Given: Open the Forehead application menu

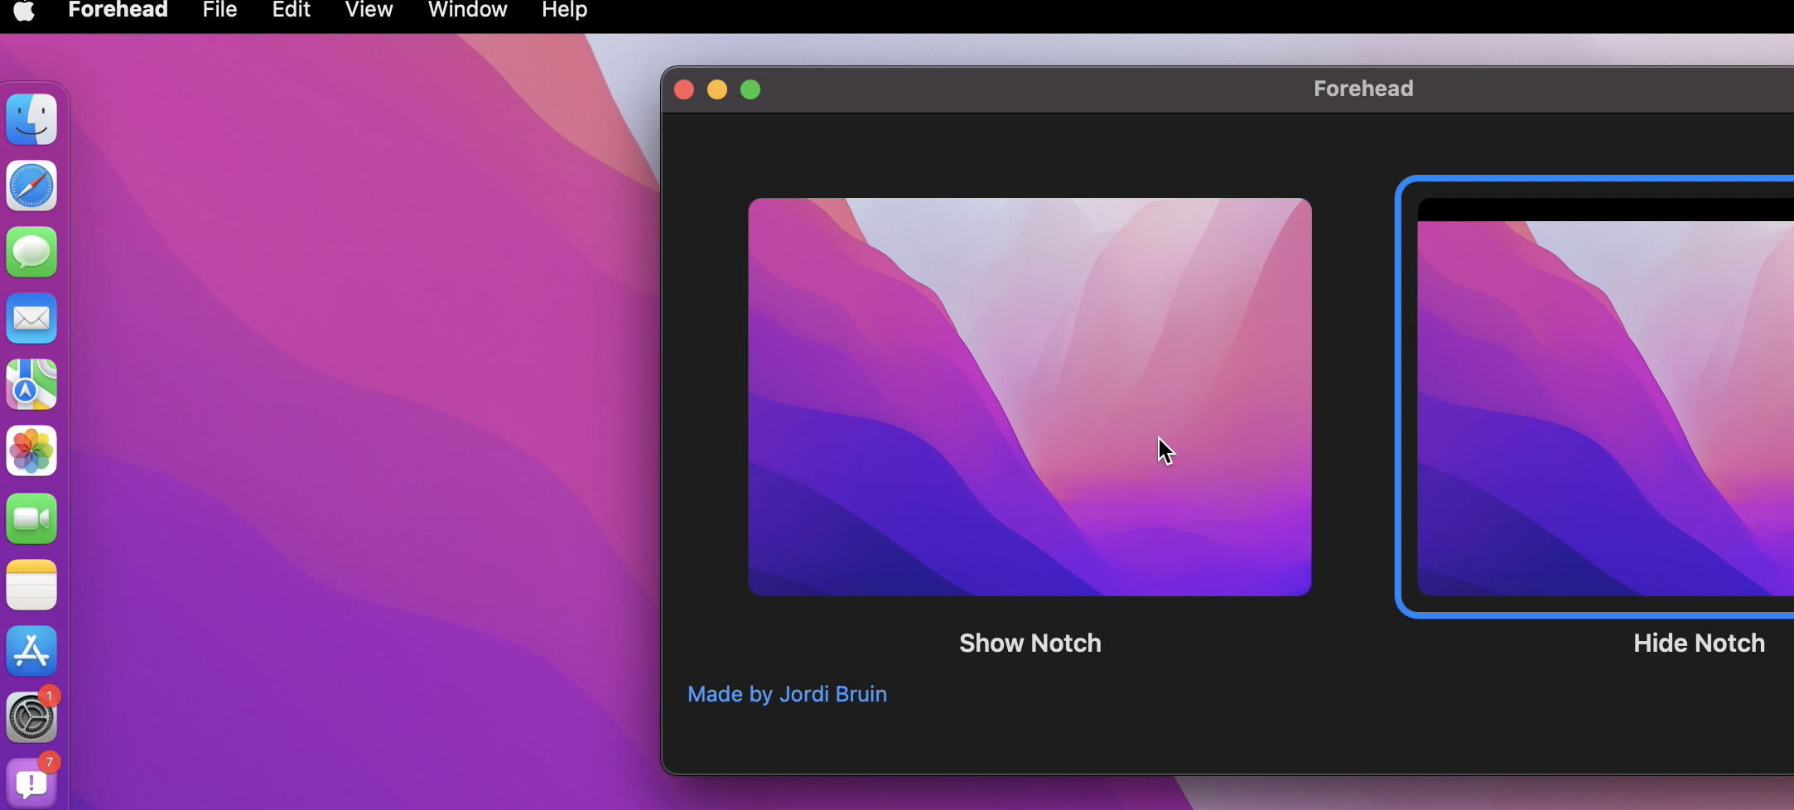Looking at the screenshot, I should pyautogui.click(x=118, y=10).
